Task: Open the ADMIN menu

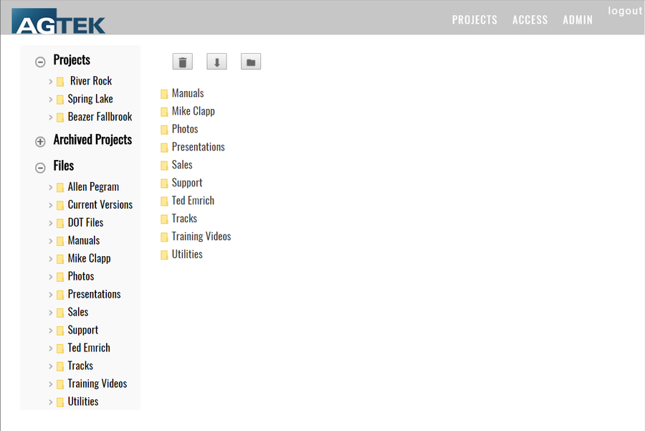Action: tap(578, 19)
